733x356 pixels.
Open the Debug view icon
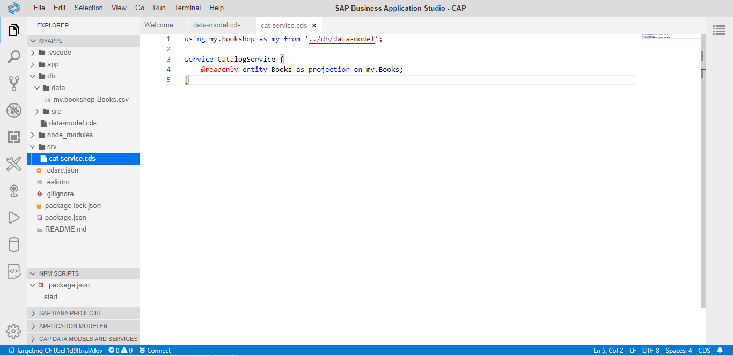click(13, 110)
